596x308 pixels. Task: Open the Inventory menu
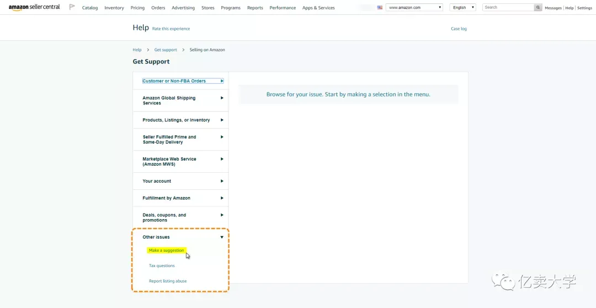(114, 8)
